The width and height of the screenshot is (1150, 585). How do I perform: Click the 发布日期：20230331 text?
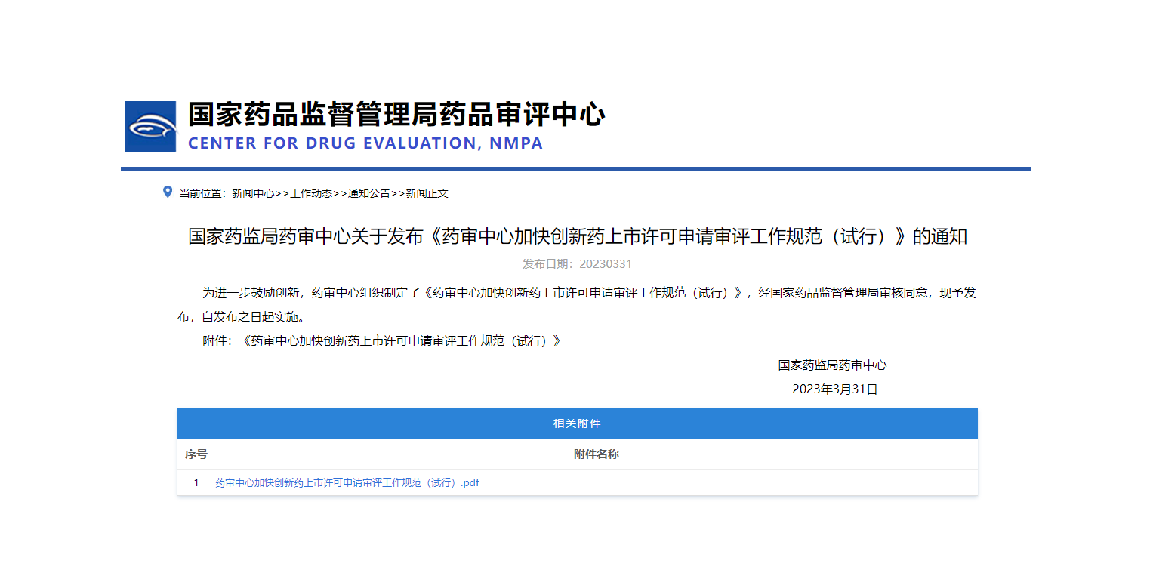(577, 264)
